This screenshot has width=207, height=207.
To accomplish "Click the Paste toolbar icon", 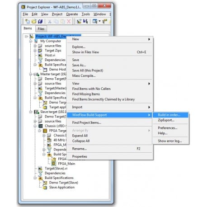I will click(x=62, y=21).
